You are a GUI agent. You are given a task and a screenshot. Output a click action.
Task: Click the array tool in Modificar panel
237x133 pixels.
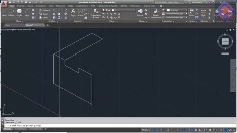(x=59, y=18)
